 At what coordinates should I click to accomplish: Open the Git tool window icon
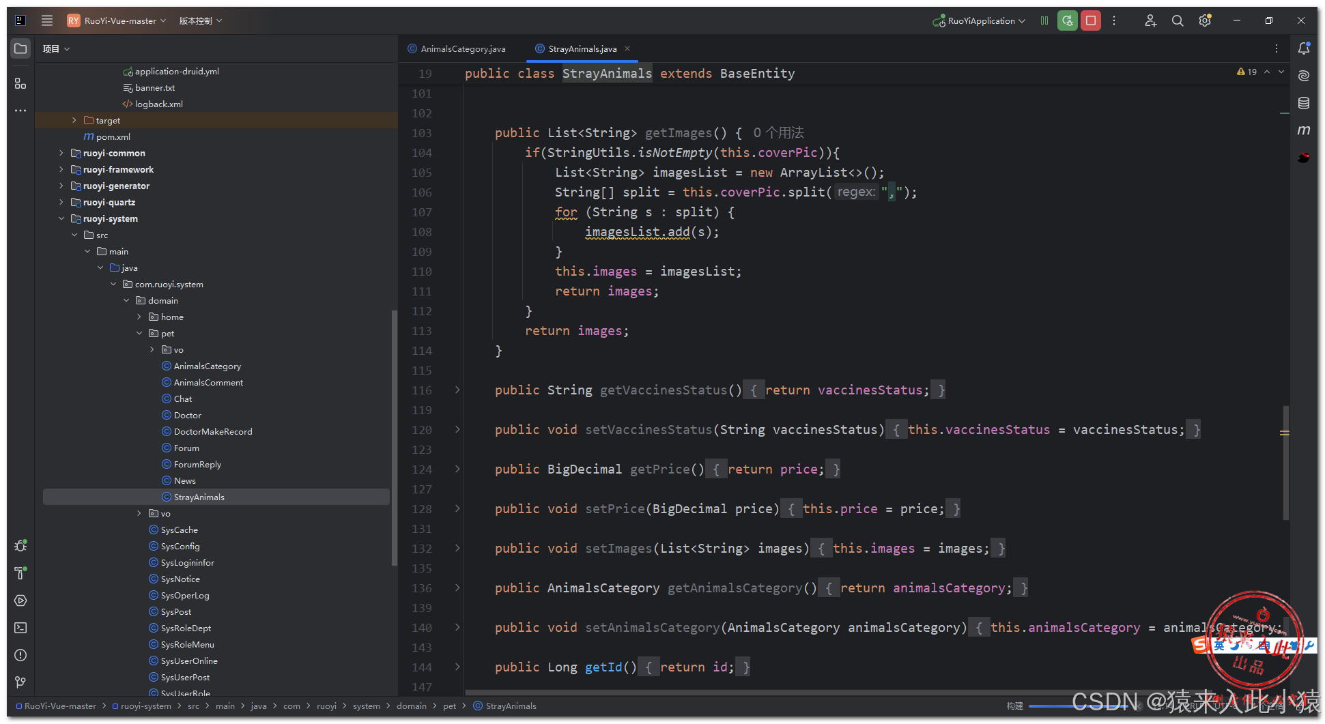(x=20, y=682)
